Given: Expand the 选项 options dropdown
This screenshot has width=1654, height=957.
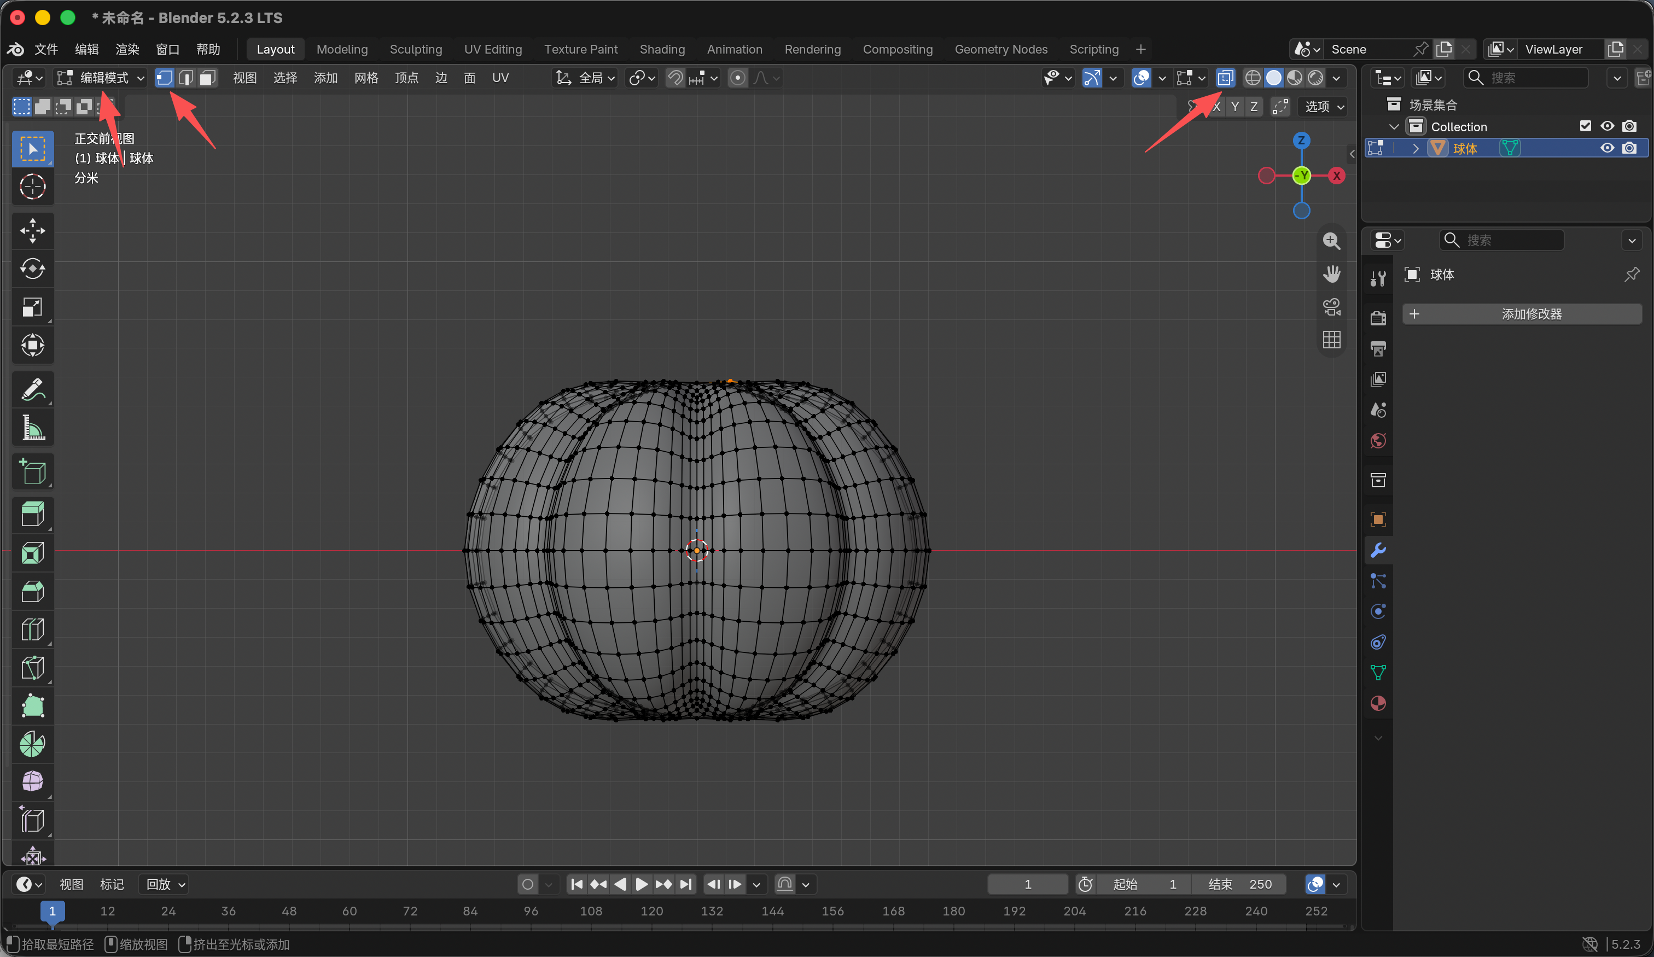Looking at the screenshot, I should 1324,106.
